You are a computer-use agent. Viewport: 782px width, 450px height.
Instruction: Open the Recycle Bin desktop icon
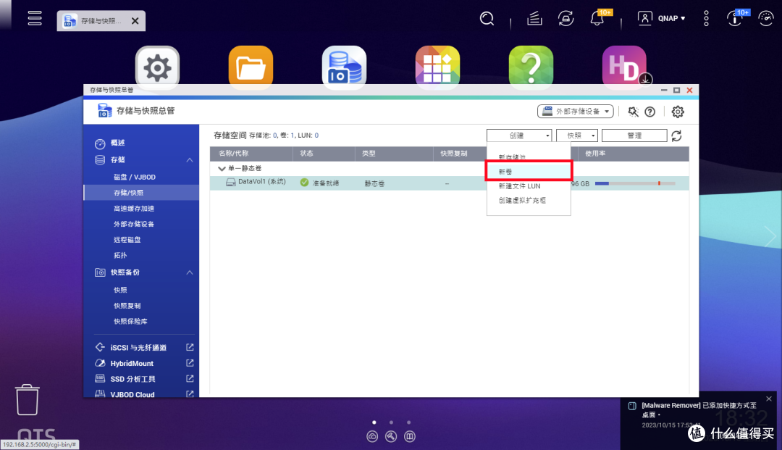point(27,399)
